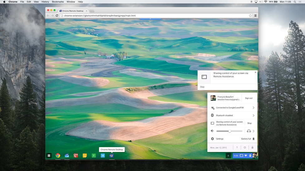The width and height of the screenshot is (305, 171).
Task: Open the Inbox mail shelf icon
Action: click(x=67, y=155)
